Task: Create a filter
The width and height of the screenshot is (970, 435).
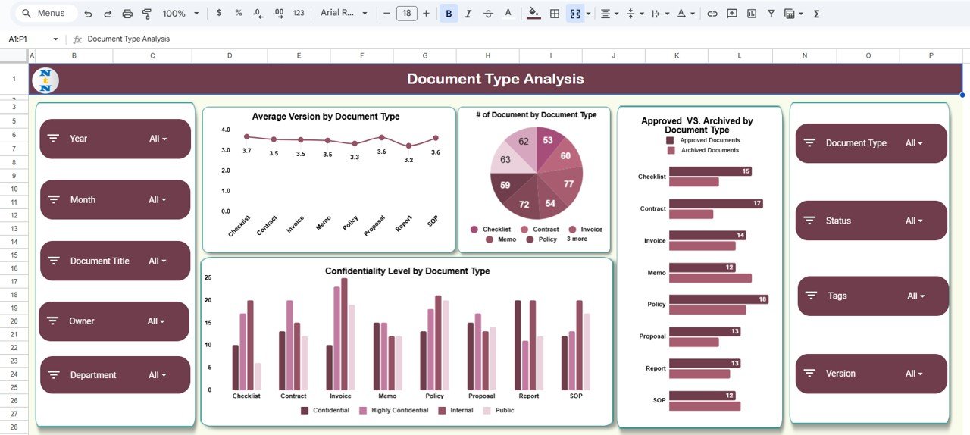Action: pyautogui.click(x=771, y=14)
